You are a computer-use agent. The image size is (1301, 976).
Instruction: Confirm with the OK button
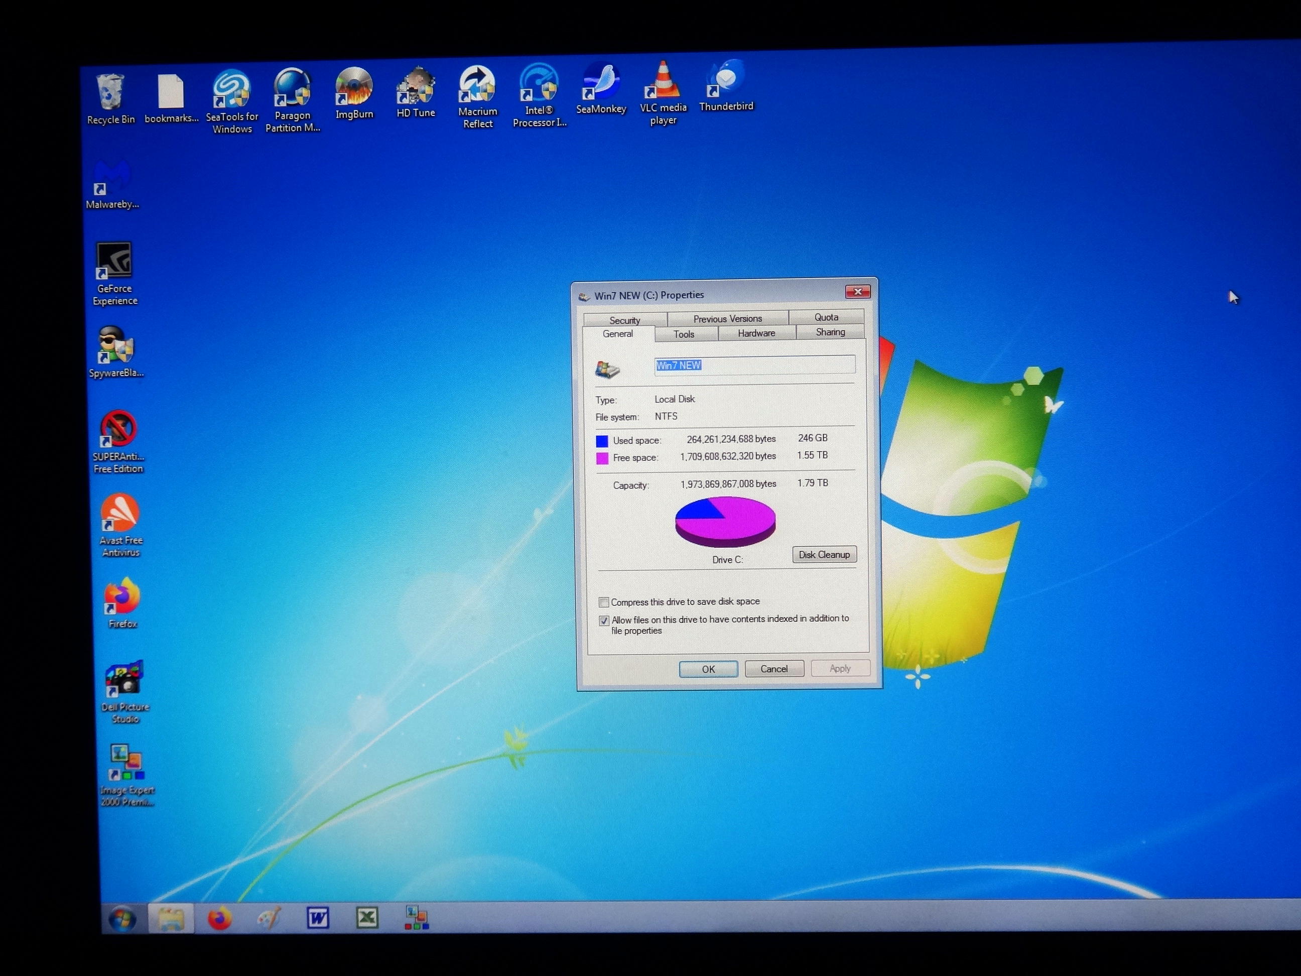tap(708, 669)
